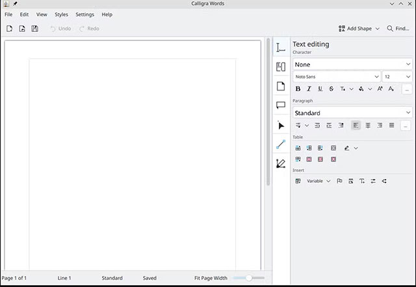This screenshot has width=416, height=287.
Task: Click the bookmark flag icon in Insert
Action: 339,181
